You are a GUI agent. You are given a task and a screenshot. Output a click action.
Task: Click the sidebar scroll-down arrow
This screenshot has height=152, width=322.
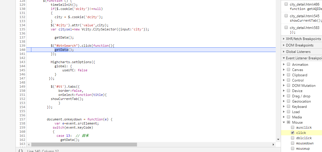278,139
